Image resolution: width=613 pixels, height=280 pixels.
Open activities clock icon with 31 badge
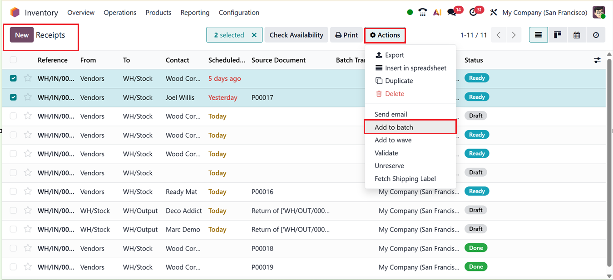coord(474,12)
